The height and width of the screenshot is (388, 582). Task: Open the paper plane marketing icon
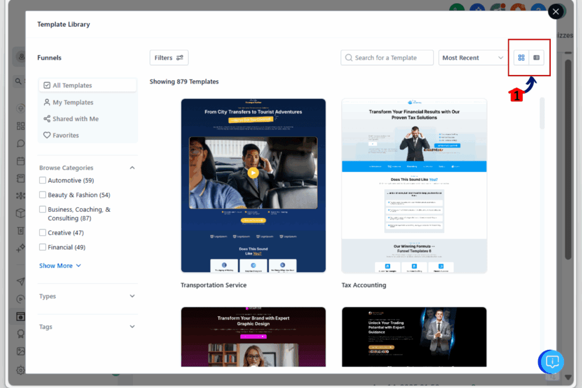tap(21, 282)
